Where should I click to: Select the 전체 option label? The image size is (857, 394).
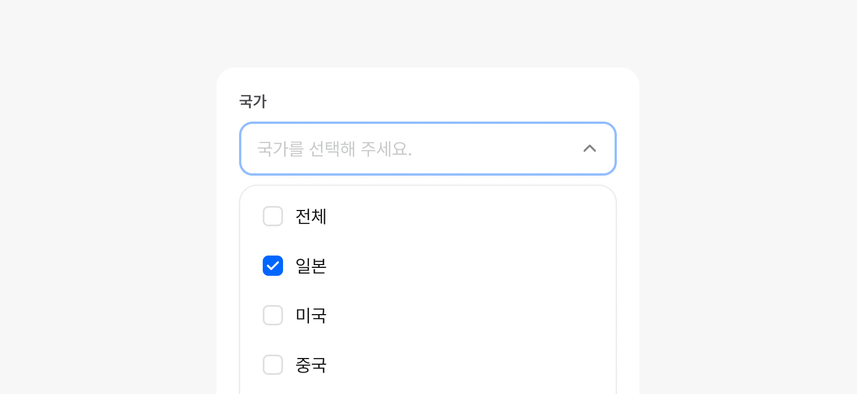[x=311, y=216]
